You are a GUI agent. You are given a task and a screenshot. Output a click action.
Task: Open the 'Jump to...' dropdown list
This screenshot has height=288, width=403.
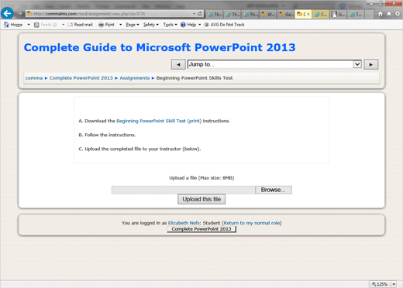[274, 64]
